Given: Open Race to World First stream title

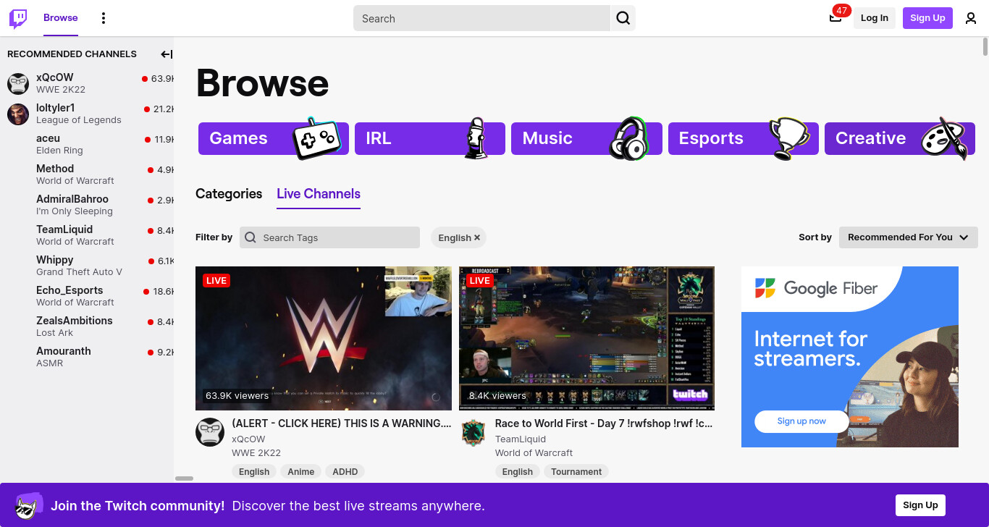Looking at the screenshot, I should pos(604,423).
